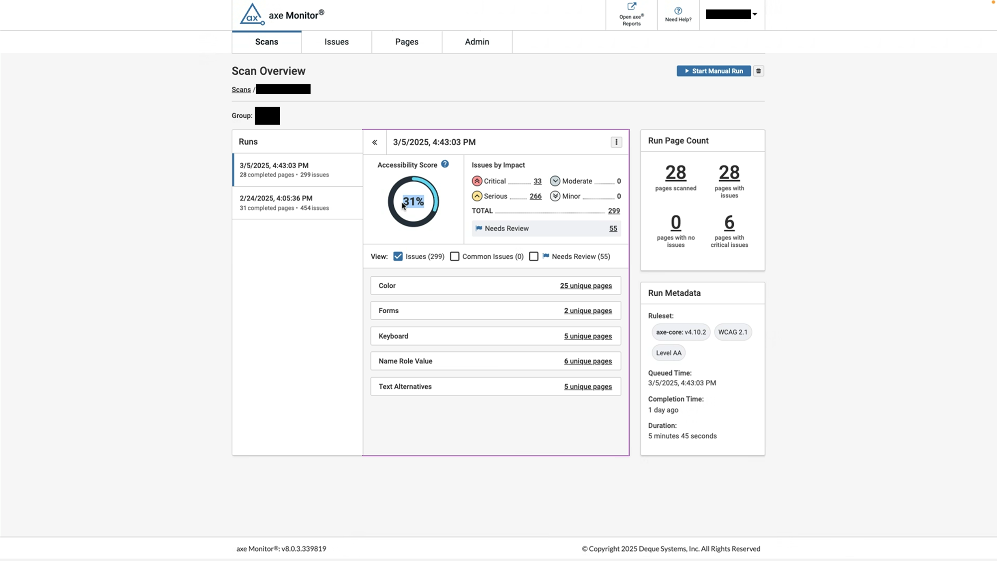Click the Duration value 5 minutes 45 seconds
The height and width of the screenshot is (561, 997).
click(x=682, y=436)
